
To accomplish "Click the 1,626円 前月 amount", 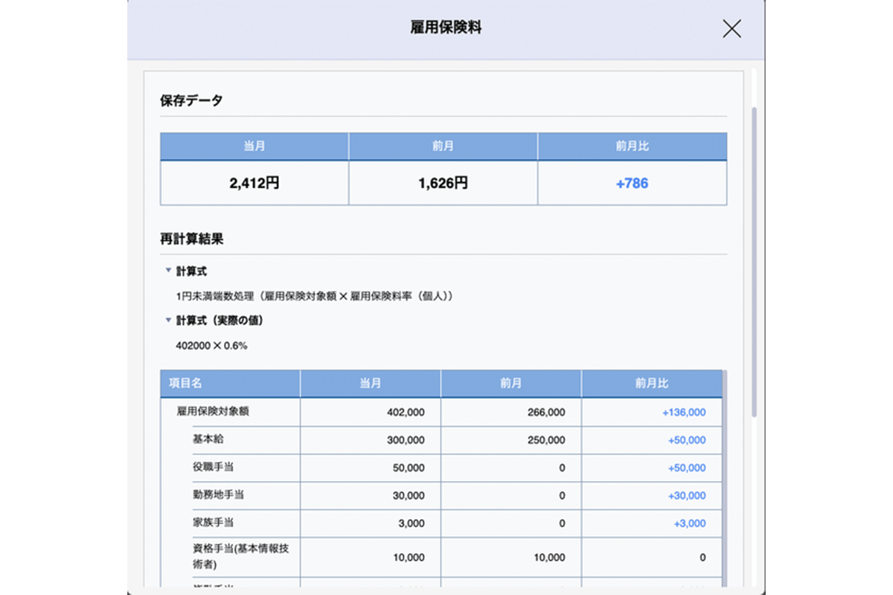I will [443, 184].
